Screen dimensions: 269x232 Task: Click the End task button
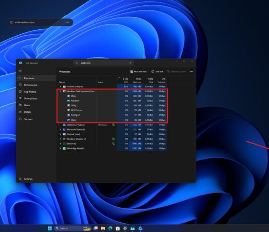pyautogui.click(x=157, y=72)
